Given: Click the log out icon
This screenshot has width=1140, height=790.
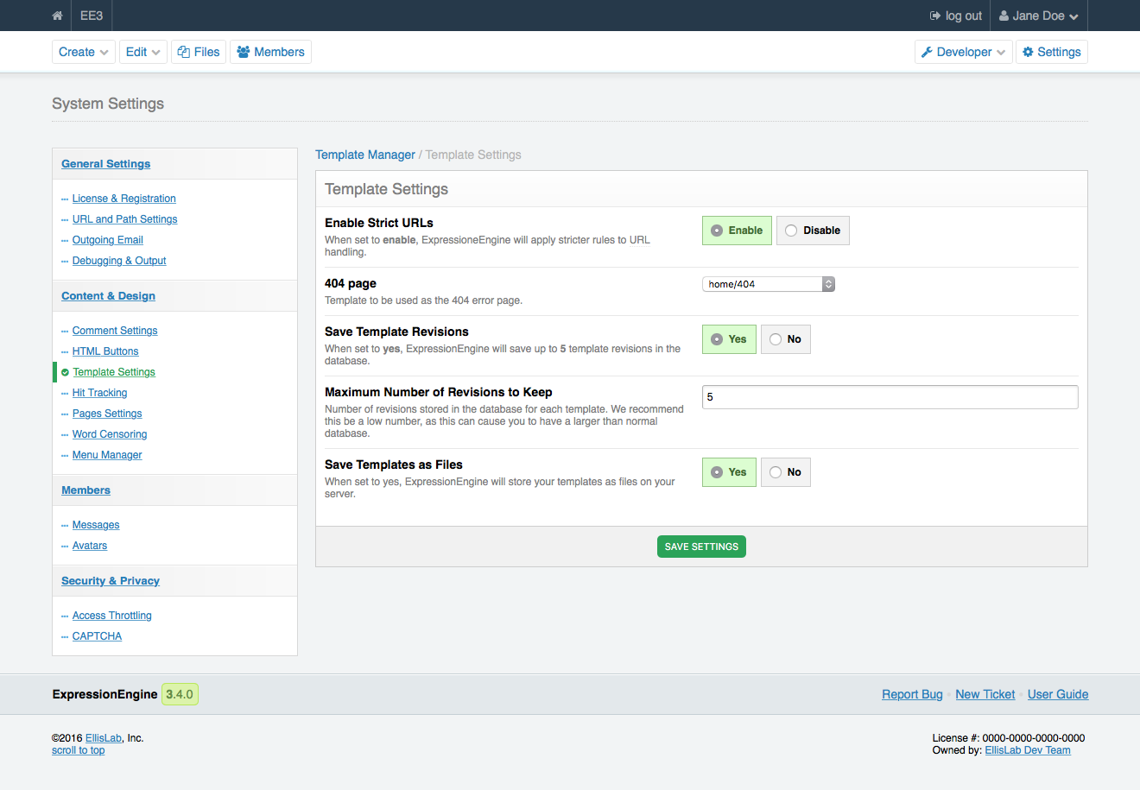Looking at the screenshot, I should tap(935, 16).
